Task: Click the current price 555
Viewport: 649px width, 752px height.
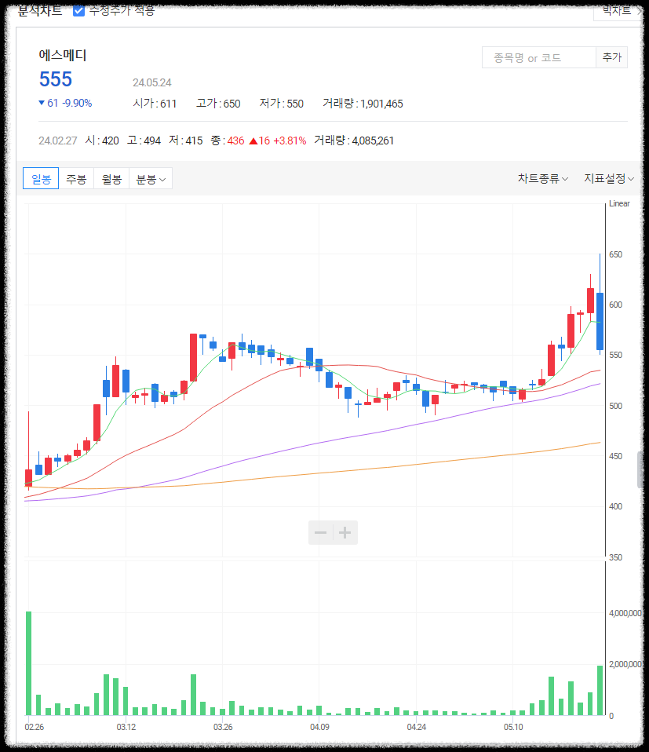Action: click(x=56, y=79)
